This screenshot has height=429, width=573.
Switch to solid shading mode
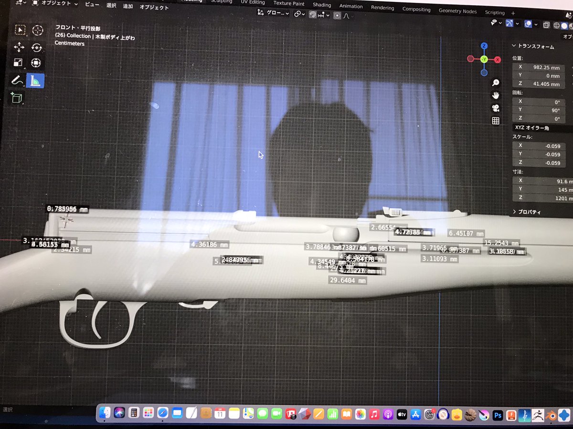point(565,26)
